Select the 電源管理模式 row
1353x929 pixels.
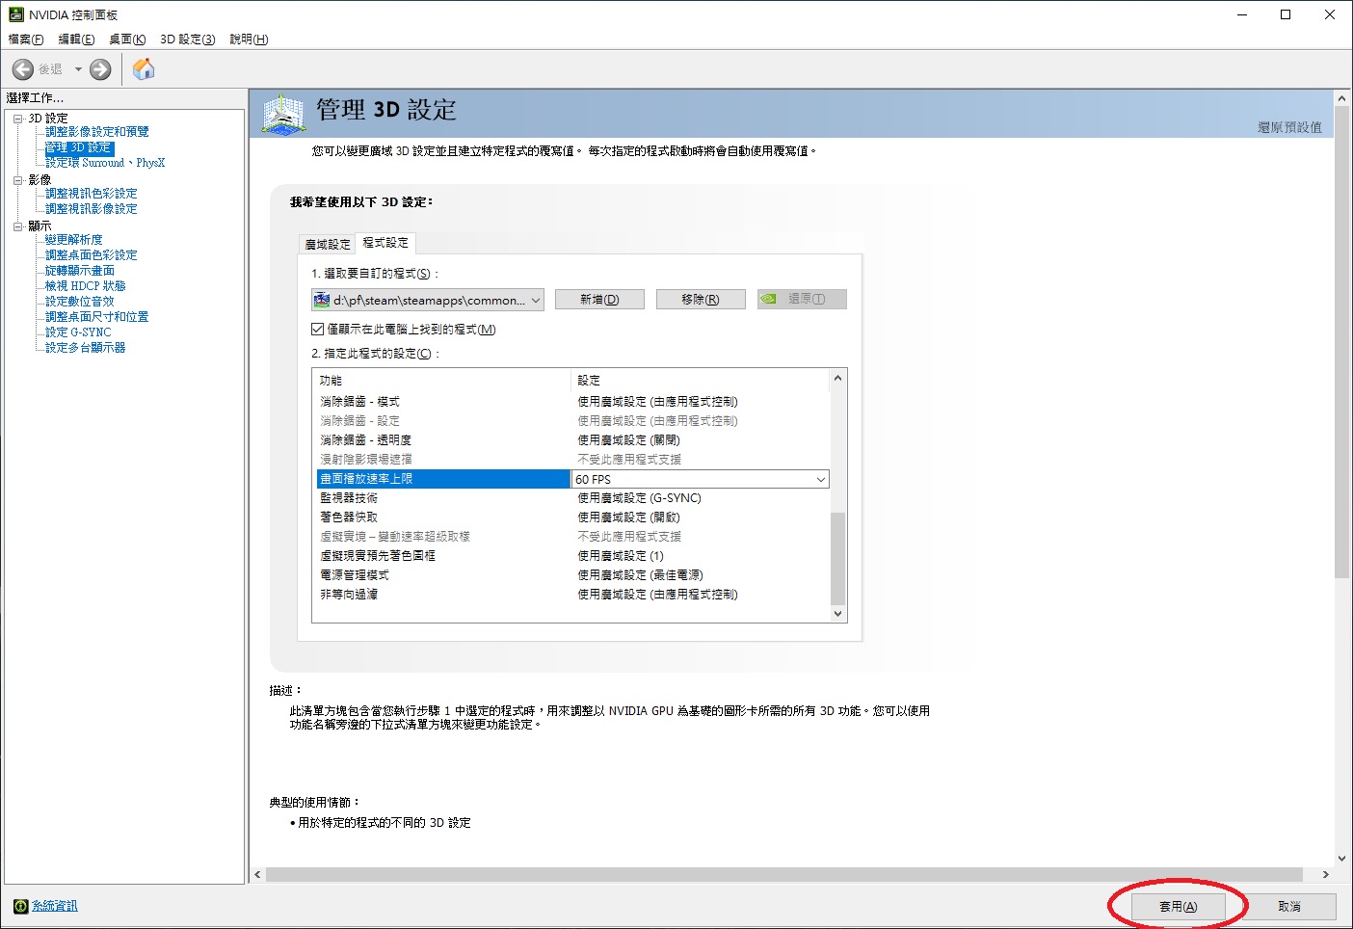[571, 575]
